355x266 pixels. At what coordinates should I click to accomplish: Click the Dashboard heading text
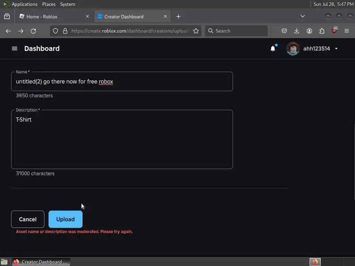(42, 48)
